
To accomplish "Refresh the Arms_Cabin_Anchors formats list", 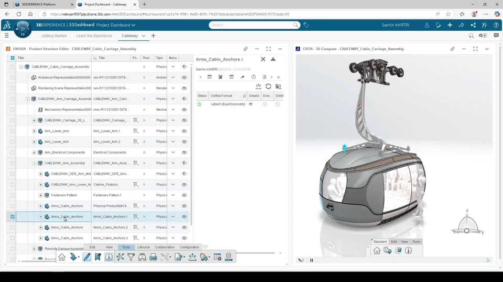I will 268,86.
